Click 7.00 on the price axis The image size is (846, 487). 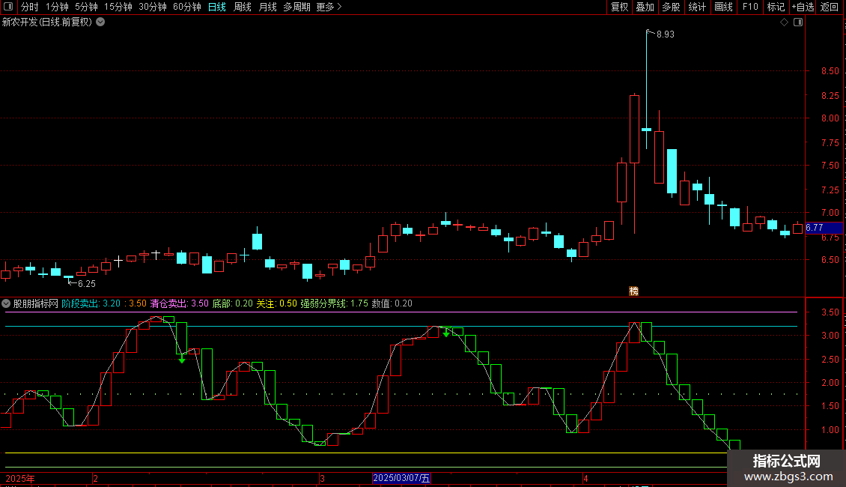[x=830, y=213]
